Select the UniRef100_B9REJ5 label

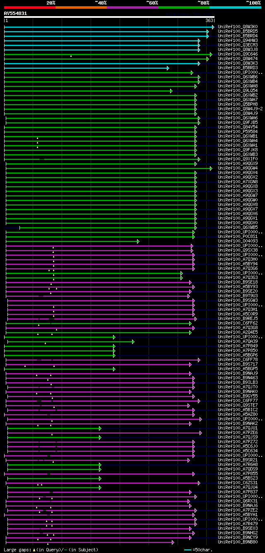pyautogui.click(x=238, y=318)
